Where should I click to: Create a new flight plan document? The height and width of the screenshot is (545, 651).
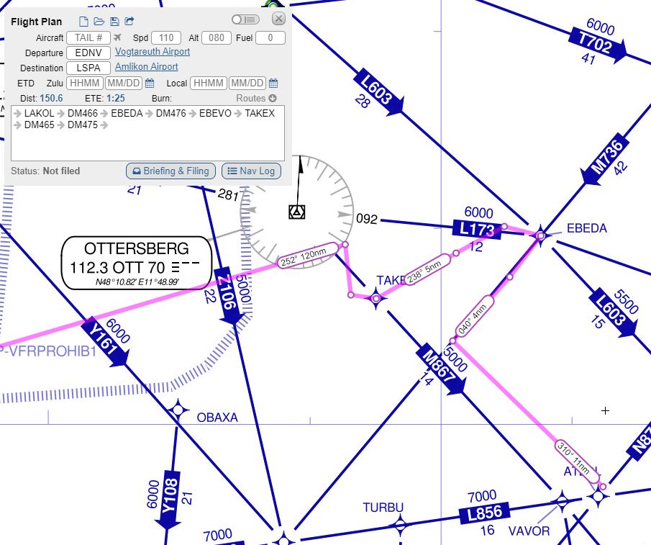(x=83, y=21)
